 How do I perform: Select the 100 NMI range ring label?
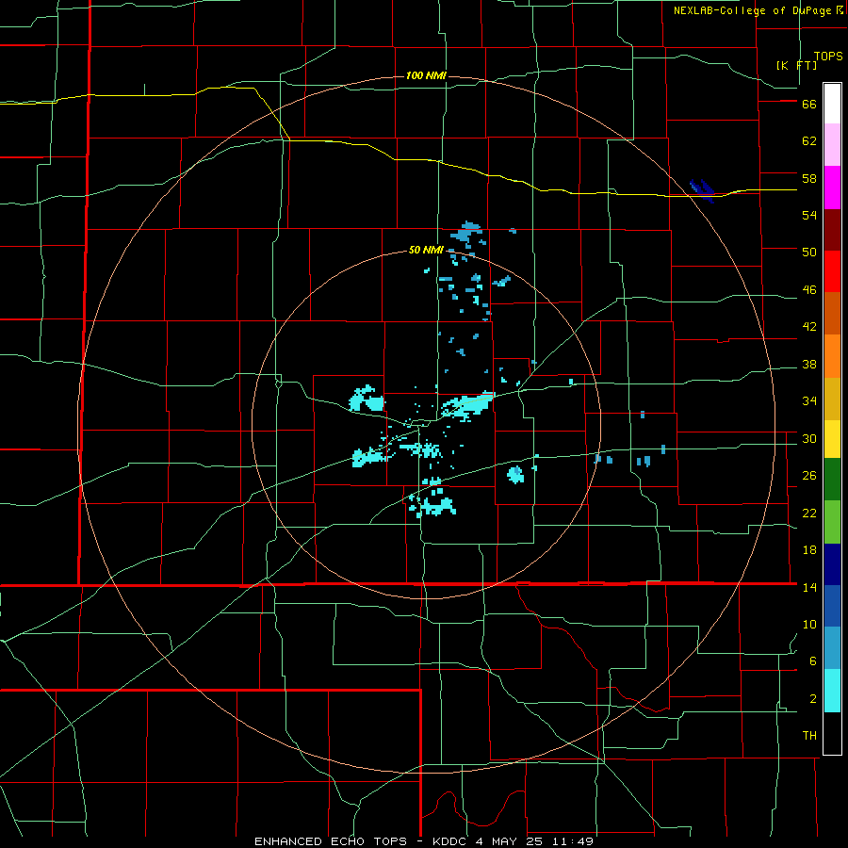tap(426, 75)
